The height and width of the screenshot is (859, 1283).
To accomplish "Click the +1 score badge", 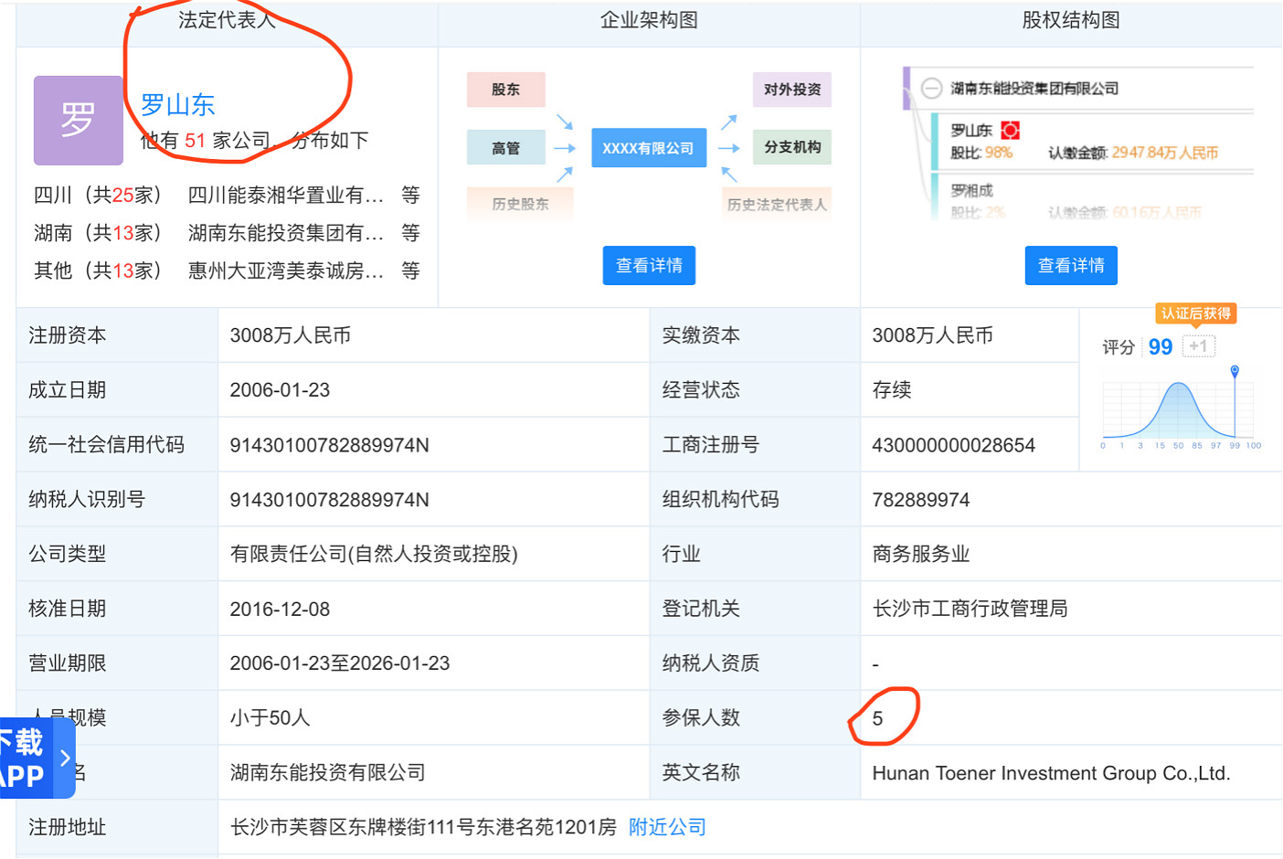I will click(1198, 346).
